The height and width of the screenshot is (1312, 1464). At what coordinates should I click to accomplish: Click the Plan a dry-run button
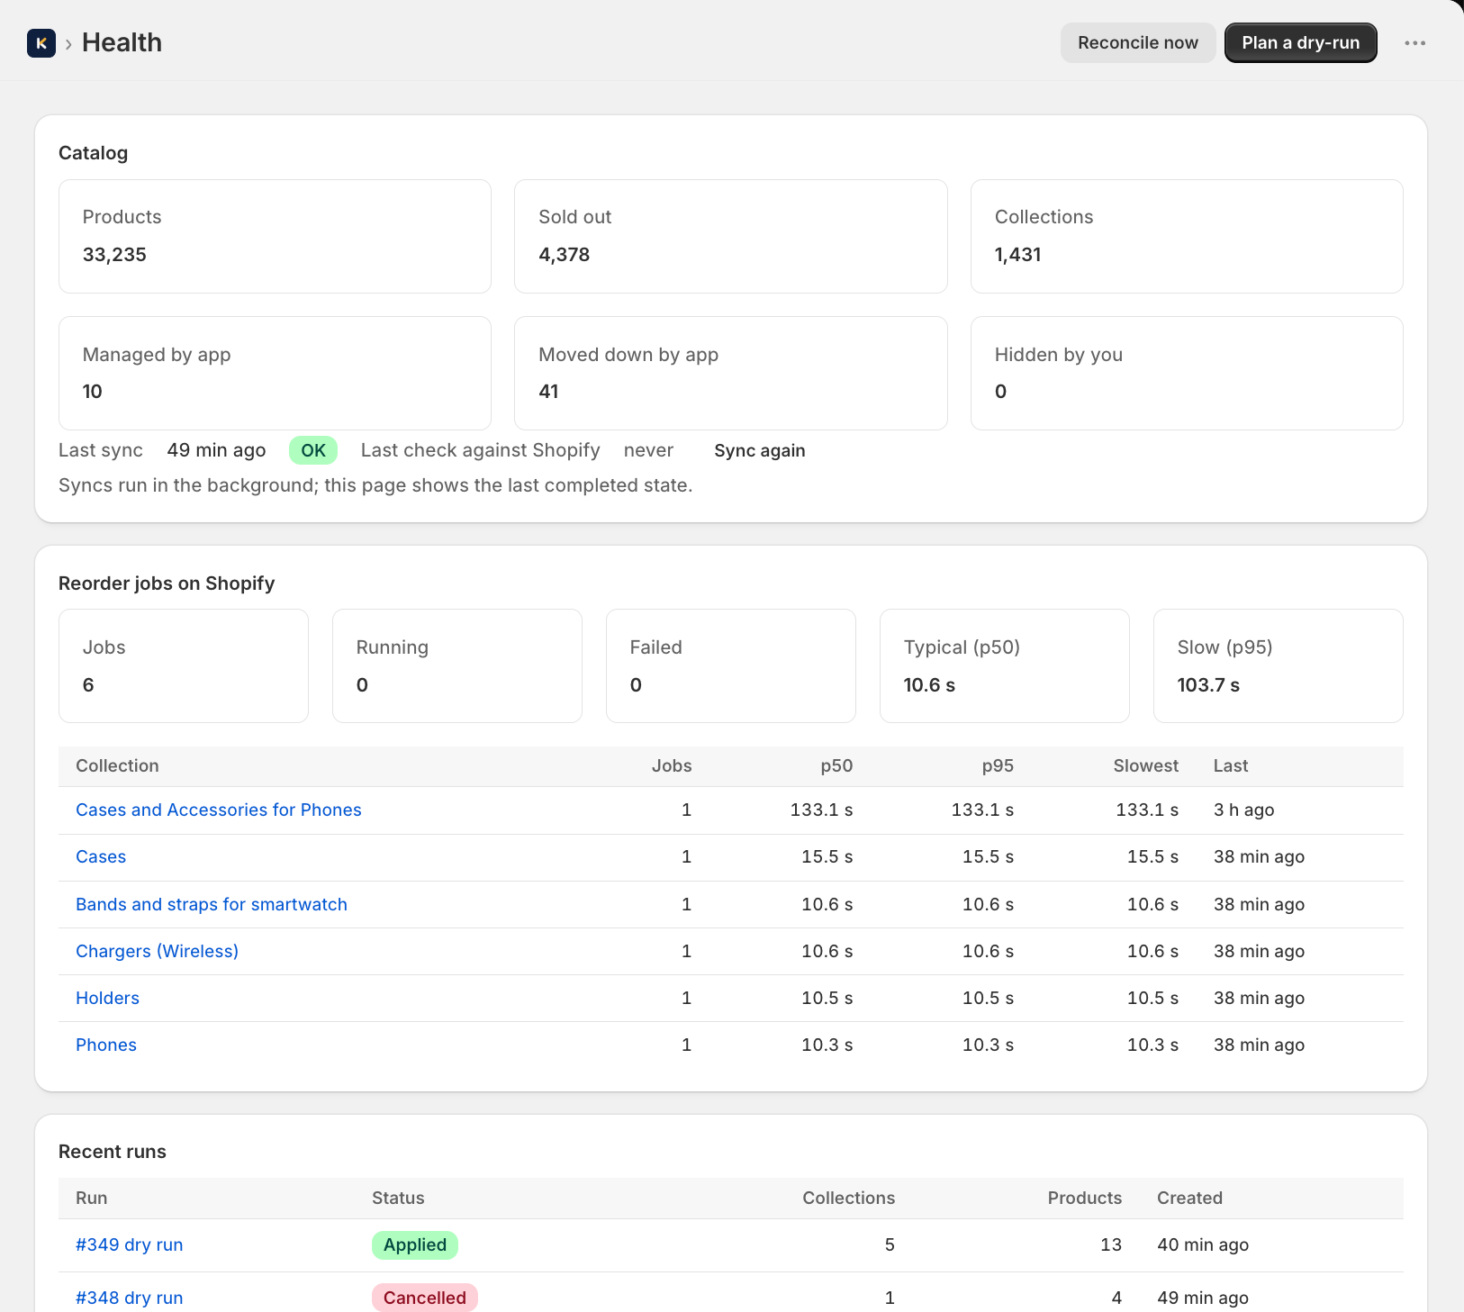(1300, 43)
